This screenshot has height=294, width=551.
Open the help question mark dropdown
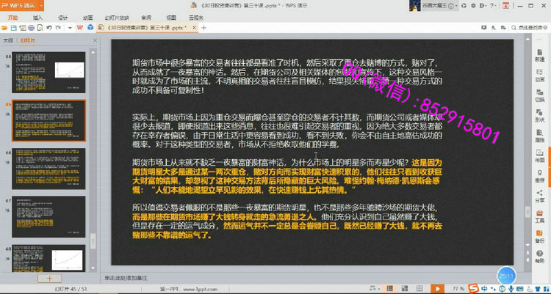click(x=493, y=6)
